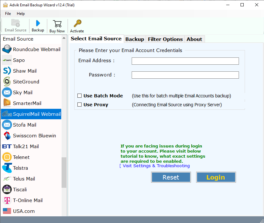Select the Stofa Mail envelope icon

pyautogui.click(x=7, y=125)
